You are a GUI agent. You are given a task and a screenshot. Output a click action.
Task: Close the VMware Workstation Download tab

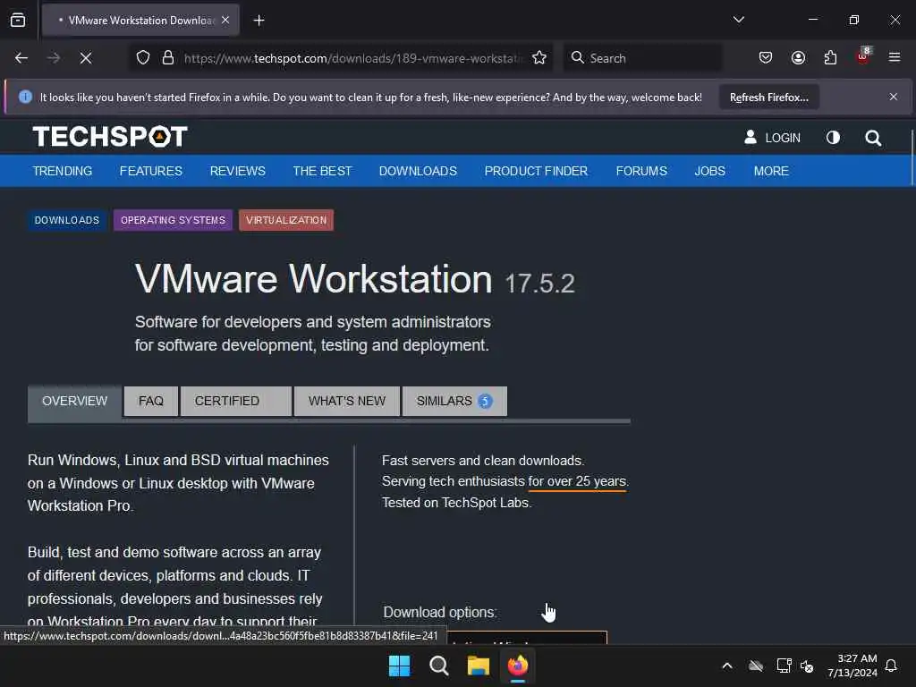[225, 20]
